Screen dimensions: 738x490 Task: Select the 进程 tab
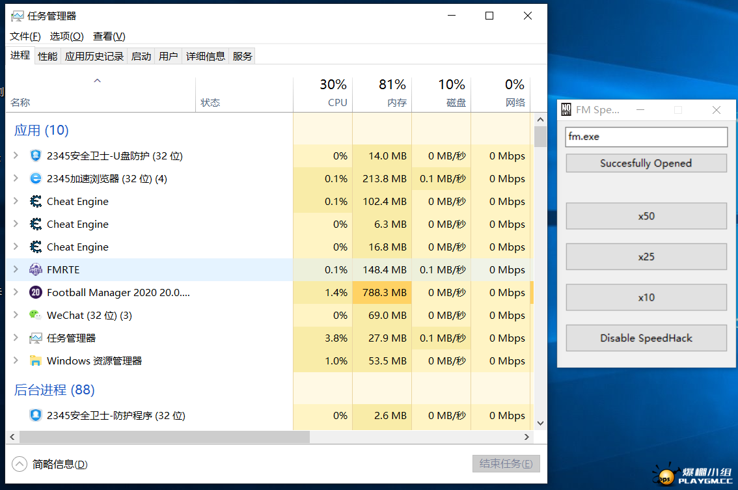pyautogui.click(x=20, y=55)
